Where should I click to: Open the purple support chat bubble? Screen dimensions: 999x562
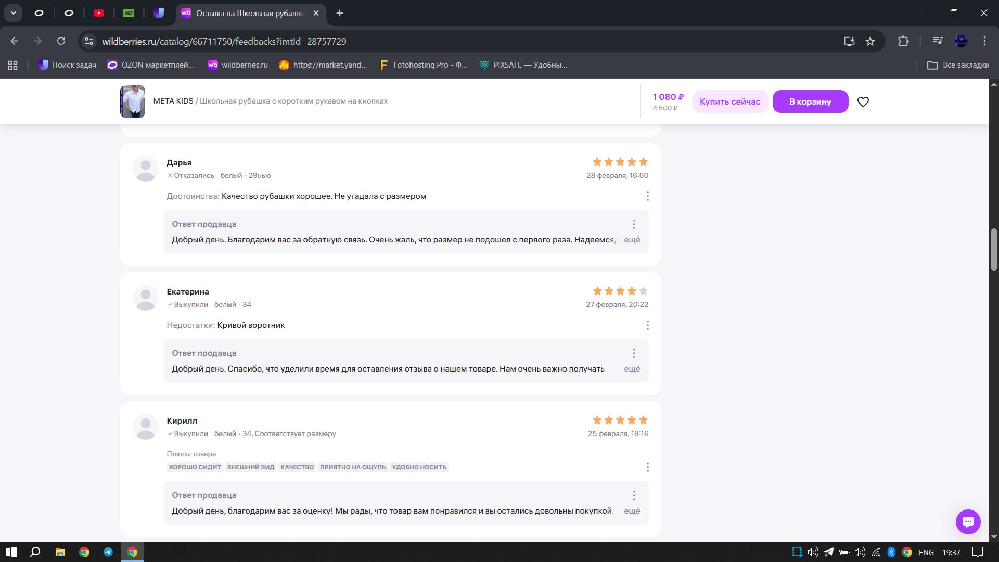pyautogui.click(x=968, y=521)
